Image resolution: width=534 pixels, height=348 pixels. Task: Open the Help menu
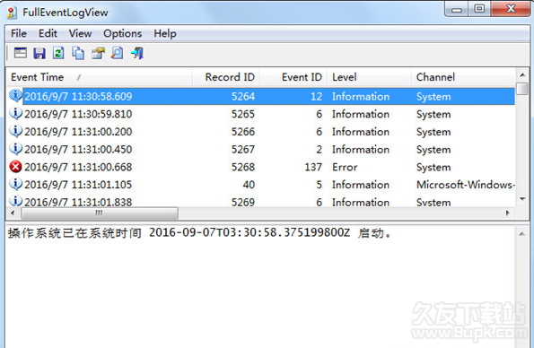point(165,33)
